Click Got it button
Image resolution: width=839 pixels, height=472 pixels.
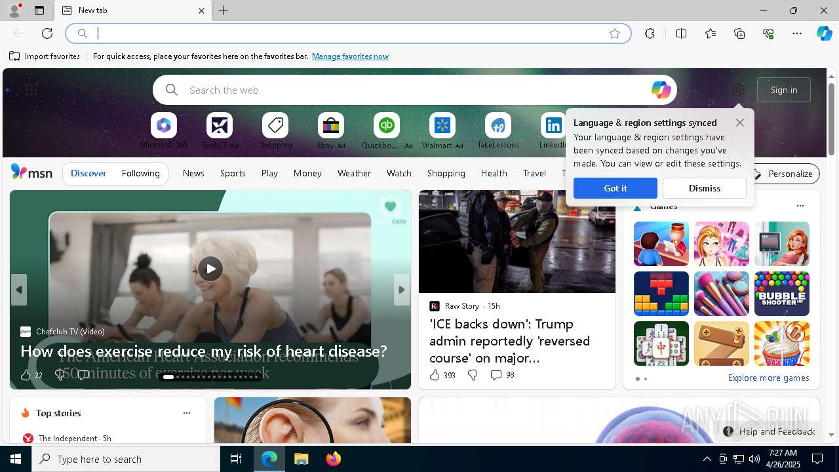pyautogui.click(x=615, y=188)
